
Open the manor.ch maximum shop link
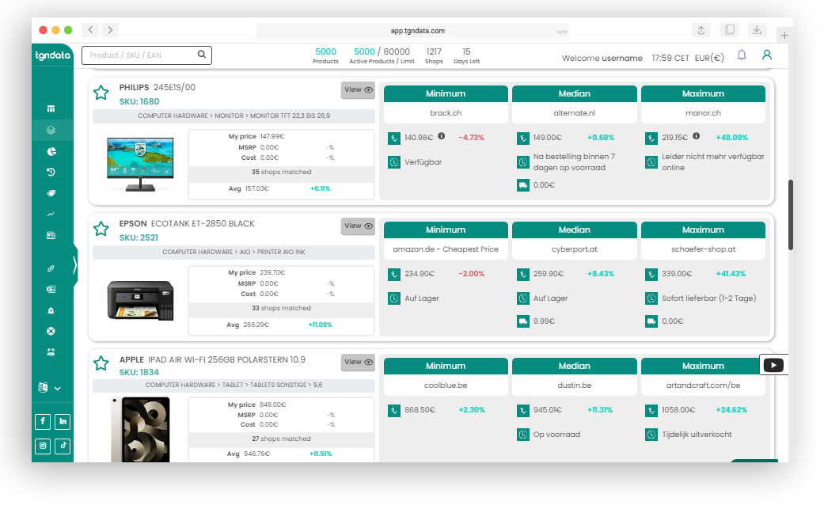[703, 113]
